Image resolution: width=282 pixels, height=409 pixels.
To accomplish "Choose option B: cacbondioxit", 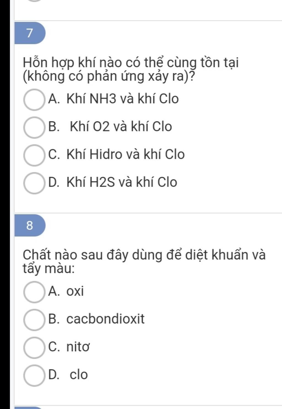I will [34, 320].
